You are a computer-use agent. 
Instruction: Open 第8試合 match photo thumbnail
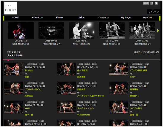[x=66, y=107]
